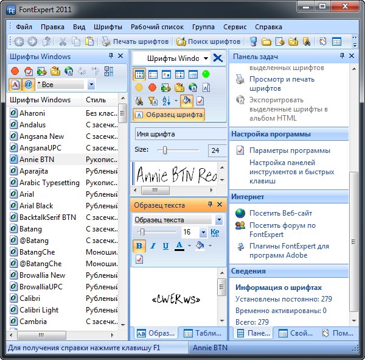
Task: Click the font filter funnel icon
Action: pyautogui.click(x=153, y=101)
